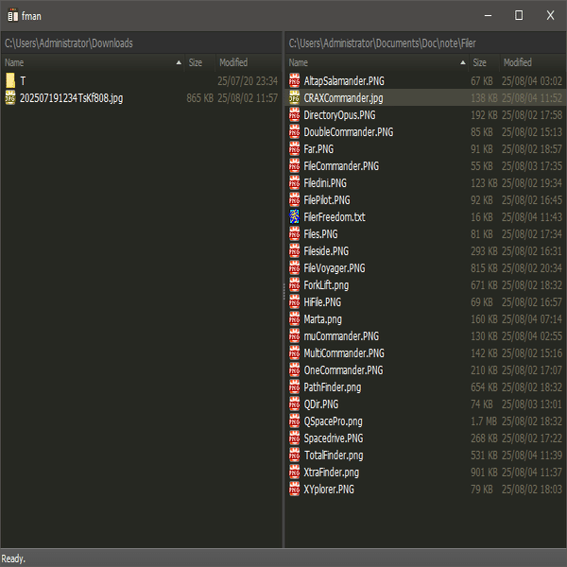Click modified date 25/08/04 07:14 of Marta.png
567x567 pixels.
coord(532,319)
